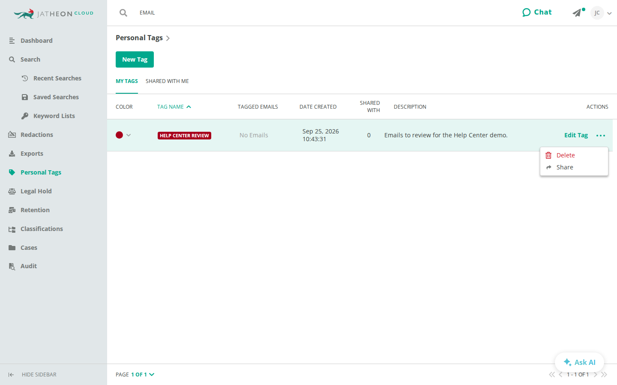
Task: Click the Tagged Emails column header
Action: pyautogui.click(x=258, y=107)
